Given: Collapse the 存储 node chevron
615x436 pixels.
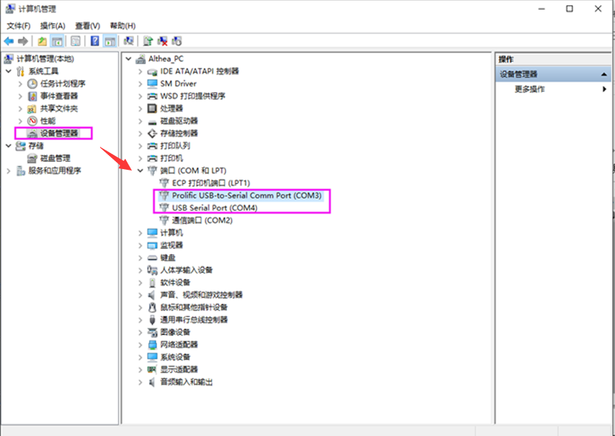Looking at the screenshot, I should (x=9, y=146).
